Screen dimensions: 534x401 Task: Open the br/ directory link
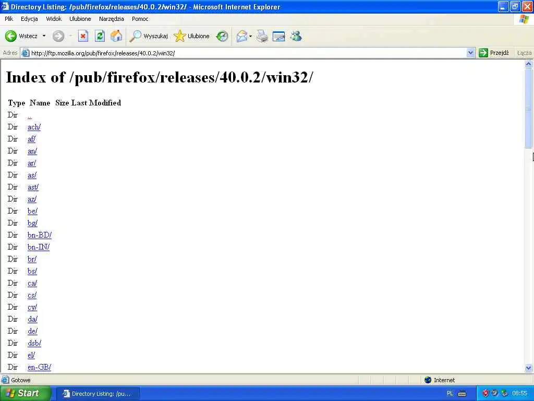32,259
